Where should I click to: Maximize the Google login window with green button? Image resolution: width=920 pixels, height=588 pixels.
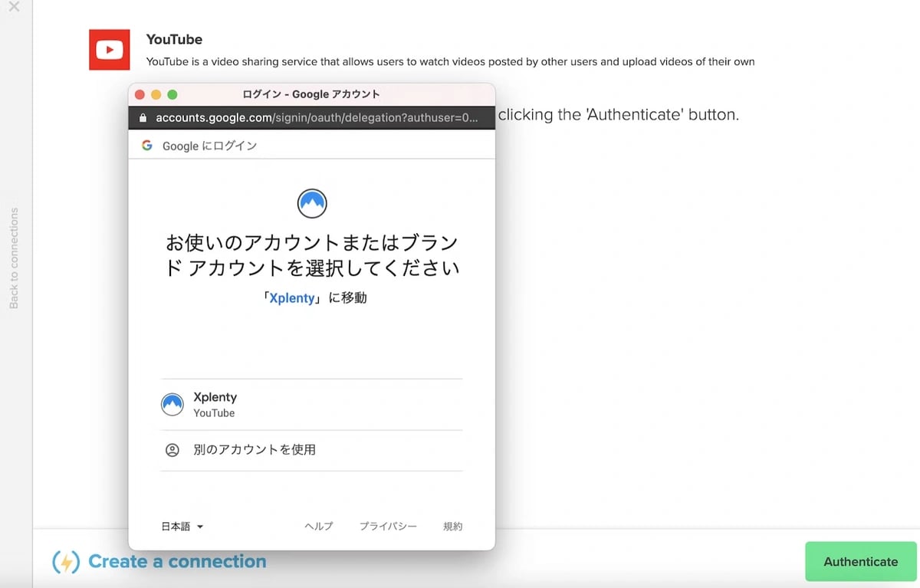pos(172,94)
